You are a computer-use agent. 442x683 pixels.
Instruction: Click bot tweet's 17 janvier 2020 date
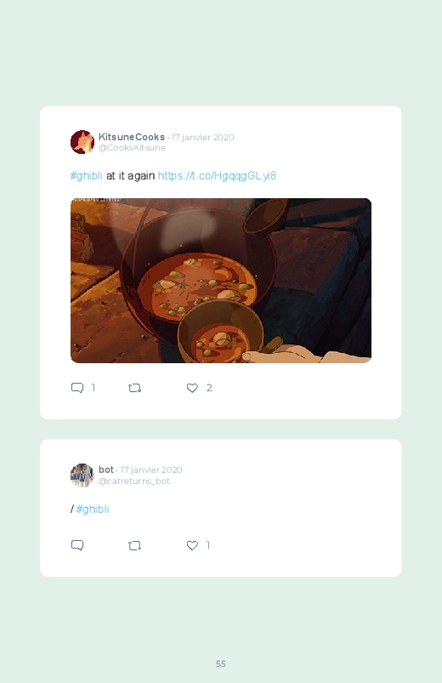(151, 470)
